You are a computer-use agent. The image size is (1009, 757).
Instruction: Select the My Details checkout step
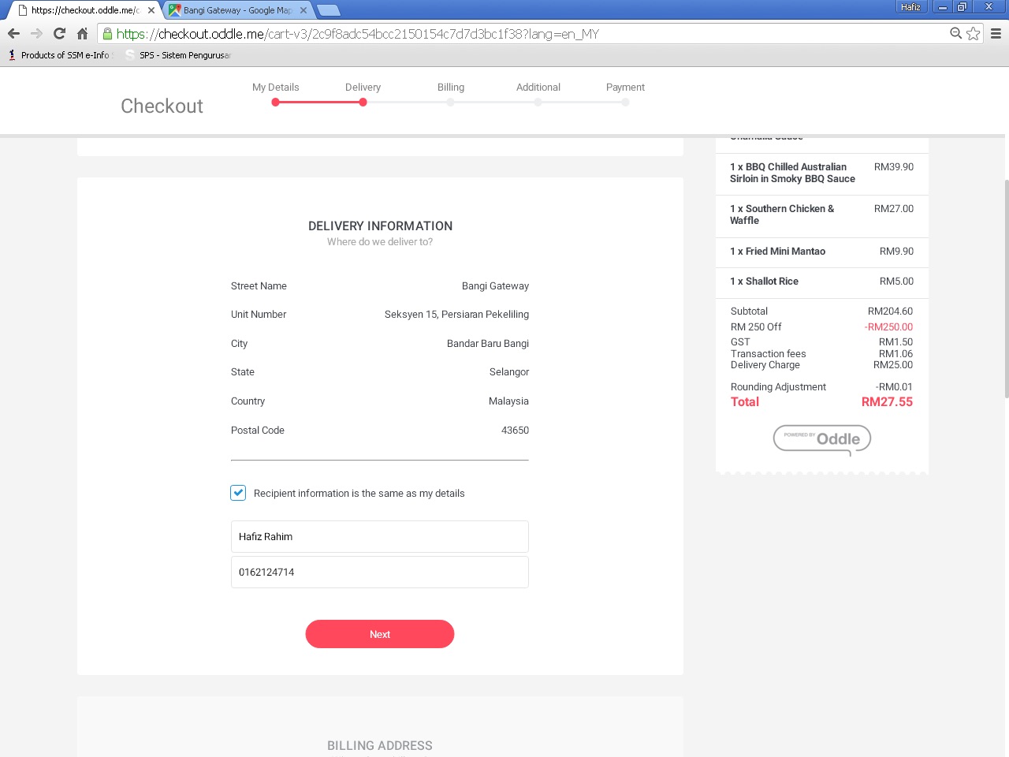pyautogui.click(x=275, y=88)
